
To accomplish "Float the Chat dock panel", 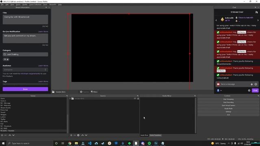I will coord(256,7).
